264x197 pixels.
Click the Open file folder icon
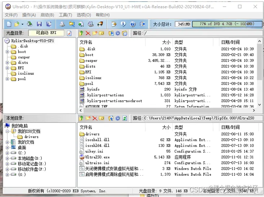pyautogui.click(x=17, y=24)
